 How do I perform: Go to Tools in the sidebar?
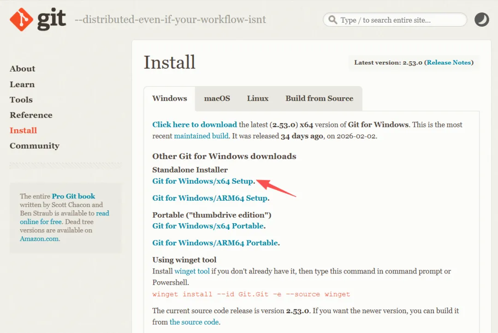[x=21, y=100]
